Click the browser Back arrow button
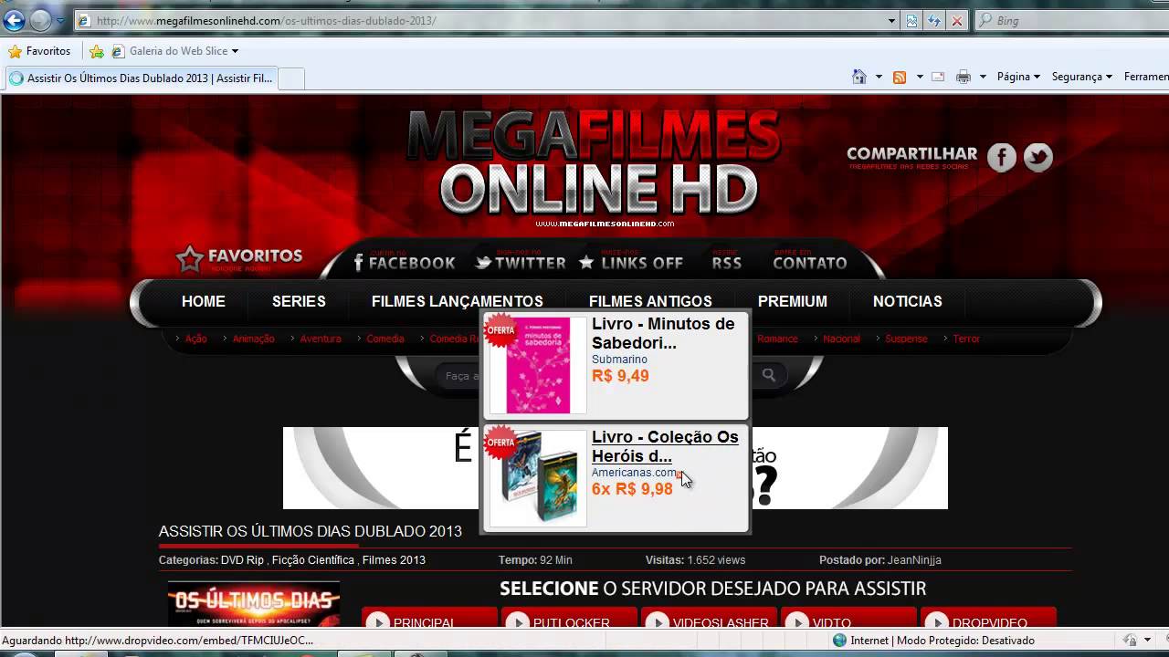 14,21
